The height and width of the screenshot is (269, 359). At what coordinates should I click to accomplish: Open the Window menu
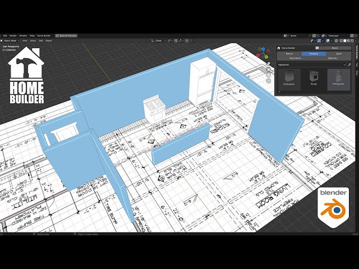tap(23, 36)
